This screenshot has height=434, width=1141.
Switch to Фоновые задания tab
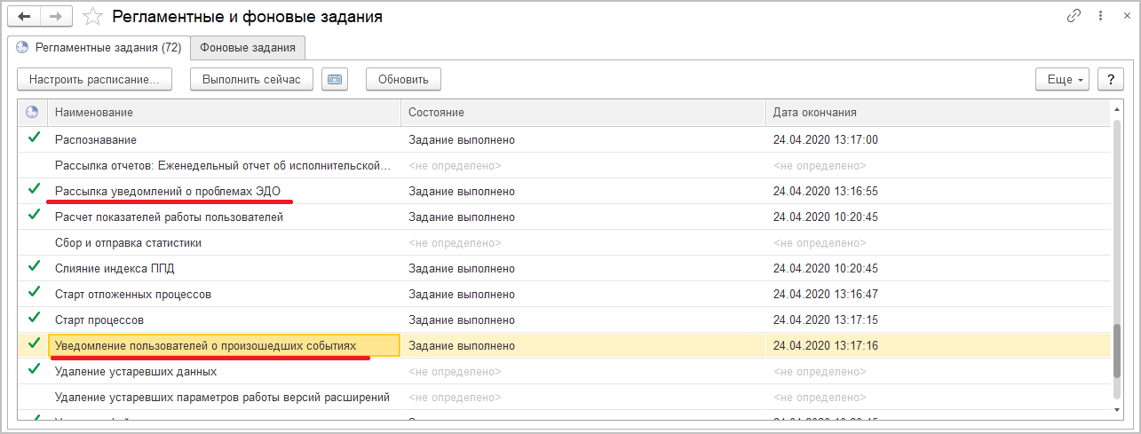249,48
